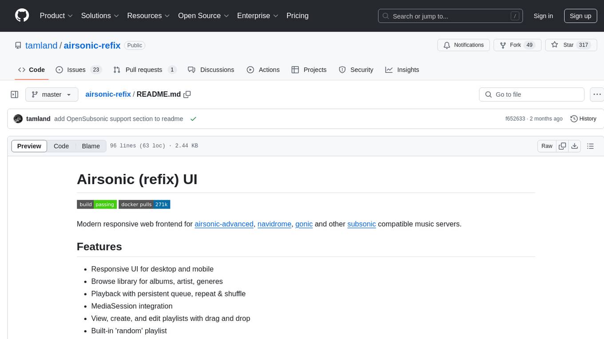Open tamland commit author link
The width and height of the screenshot is (604, 339).
(38, 119)
